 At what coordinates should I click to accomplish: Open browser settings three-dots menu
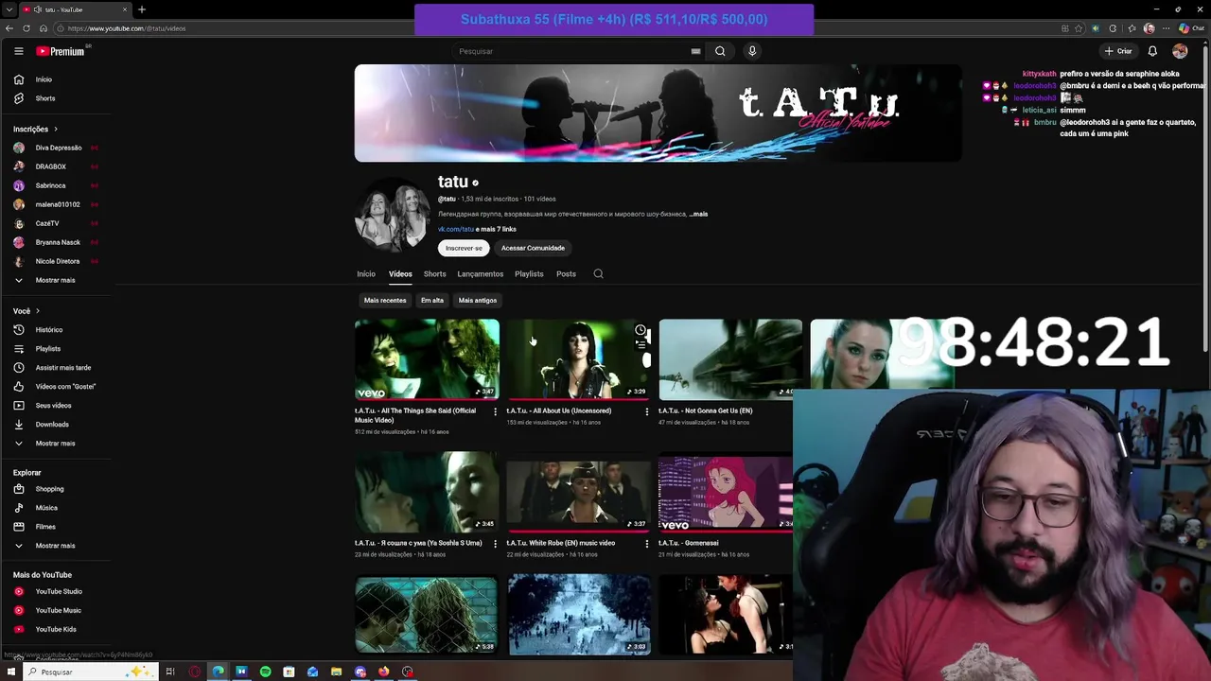tap(1167, 28)
